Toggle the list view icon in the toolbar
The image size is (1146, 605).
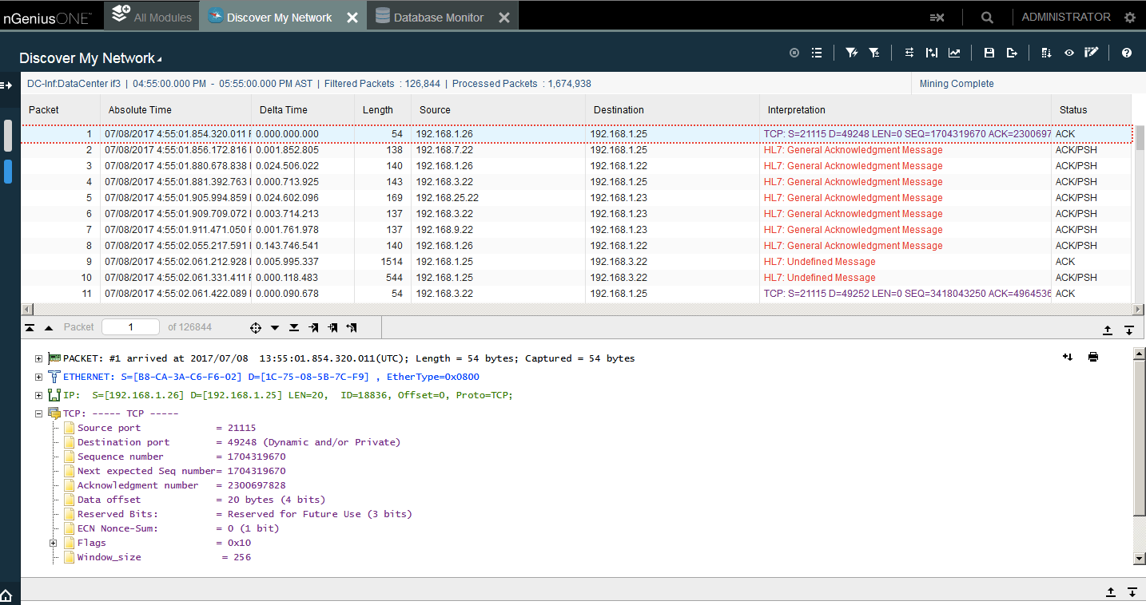click(817, 53)
